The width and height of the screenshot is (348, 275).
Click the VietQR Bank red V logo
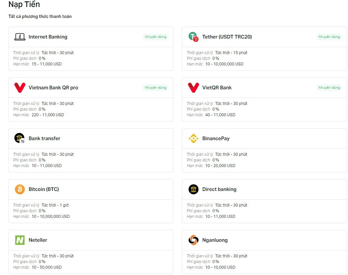tap(193, 87)
